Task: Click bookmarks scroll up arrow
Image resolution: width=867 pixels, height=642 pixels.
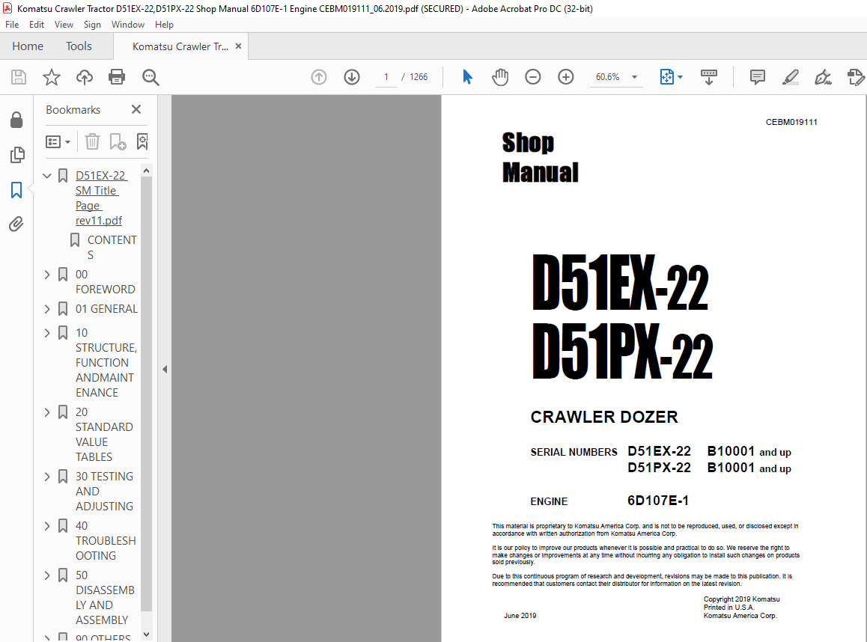Action: (x=146, y=171)
